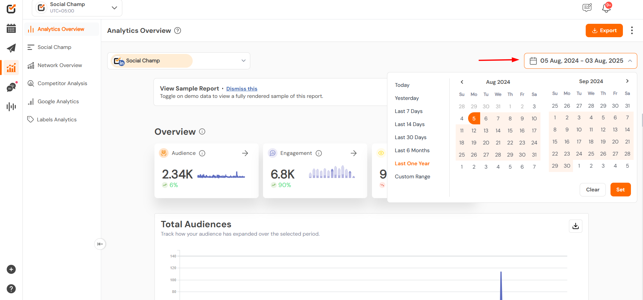643x300 pixels.
Task: Select August 15 in Aug 2024 calendar
Action: tap(510, 131)
